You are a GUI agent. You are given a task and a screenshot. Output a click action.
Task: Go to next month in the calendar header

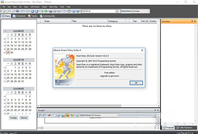click(x=32, y=31)
